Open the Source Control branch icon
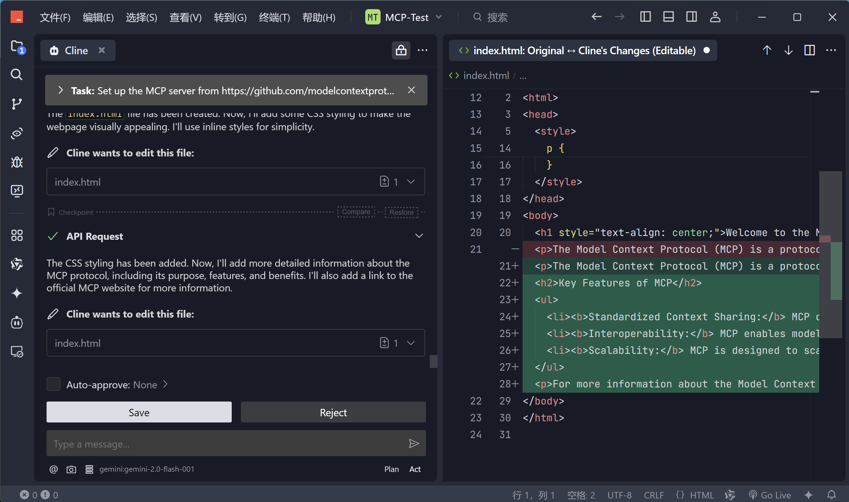This screenshot has height=502, width=849. (17, 104)
